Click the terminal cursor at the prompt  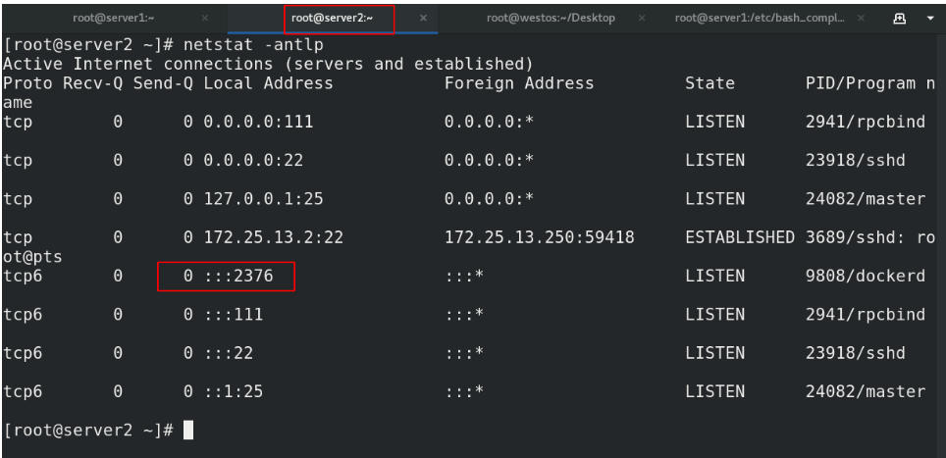click(x=188, y=431)
